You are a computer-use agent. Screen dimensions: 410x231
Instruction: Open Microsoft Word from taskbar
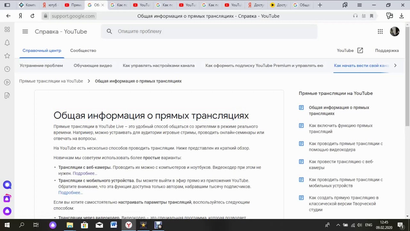pyautogui.click(x=114, y=225)
